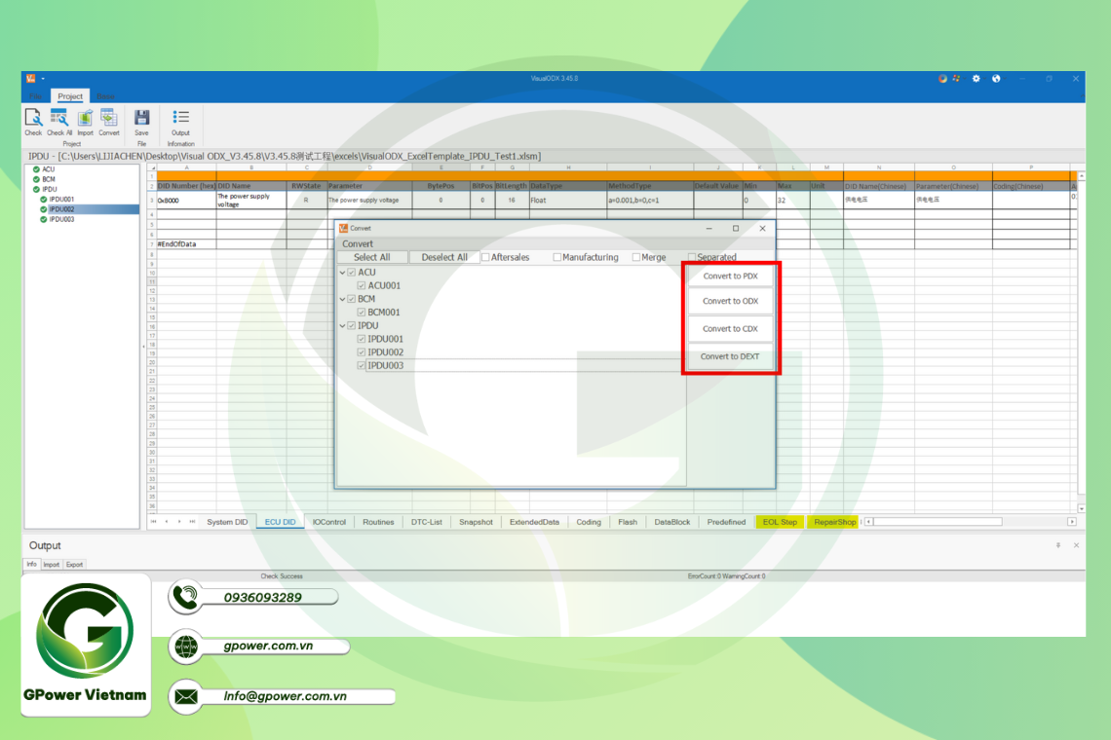This screenshot has width=1111, height=740.
Task: Jump to the last sheet with the nav arrow
Action: click(x=192, y=522)
